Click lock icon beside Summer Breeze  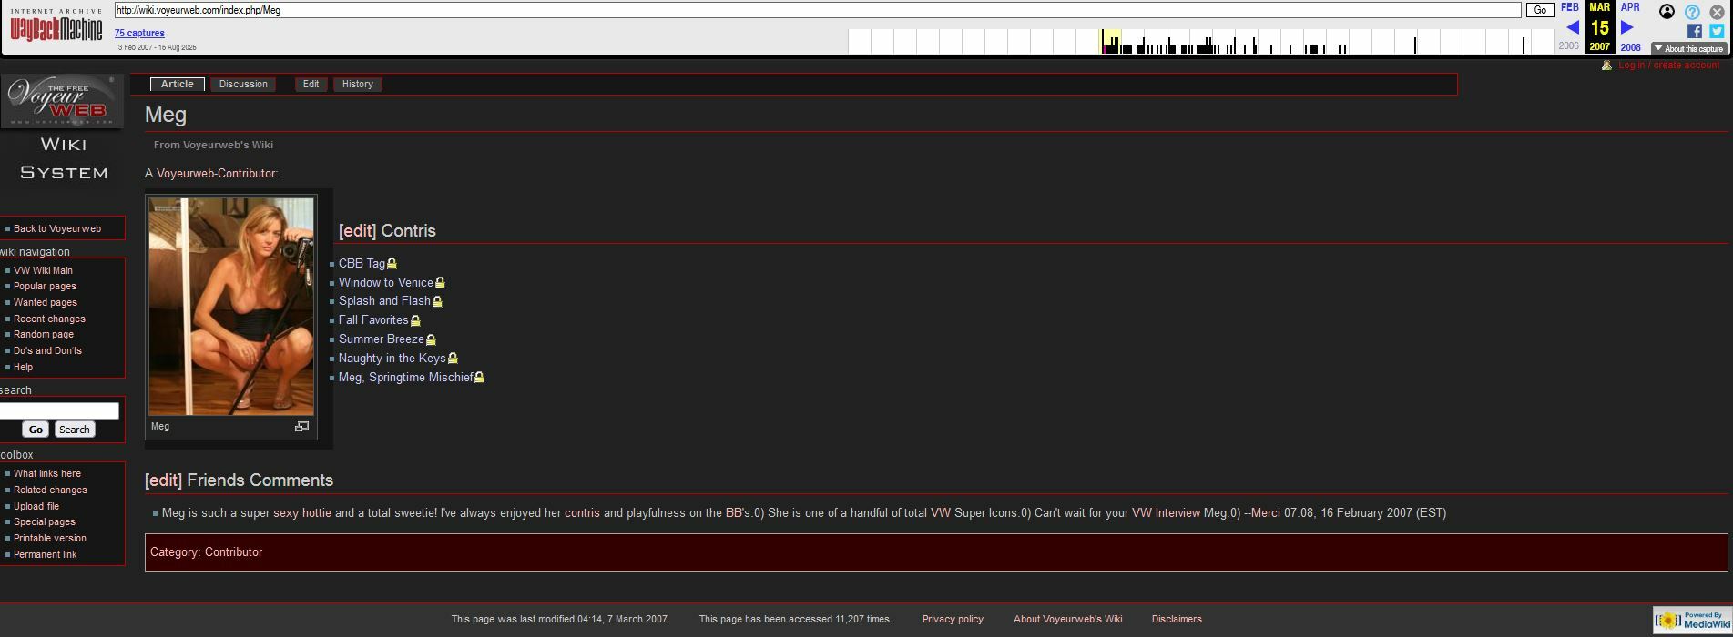tap(431, 339)
